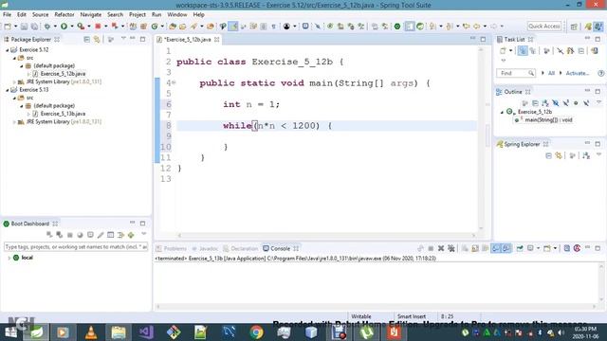This screenshot has height=341, width=607.
Task: Collapse the Exercise 5.12 project node
Action: pos(7,50)
